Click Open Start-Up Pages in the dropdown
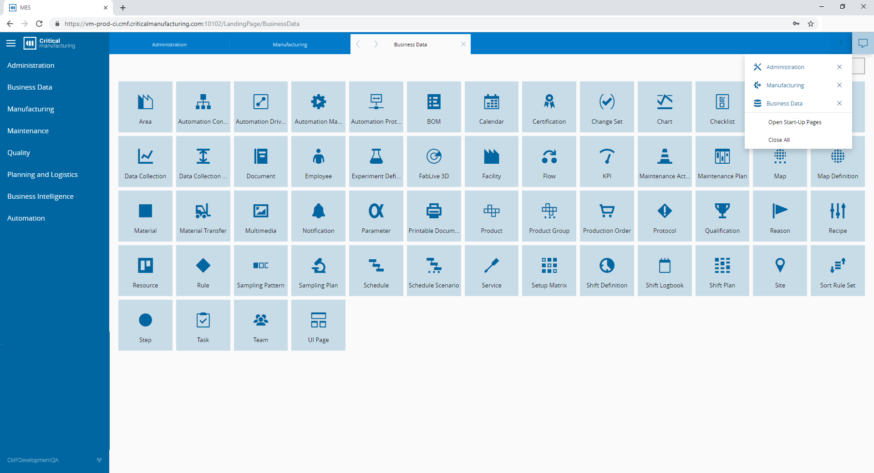This screenshot has height=473, width=874. click(x=794, y=122)
